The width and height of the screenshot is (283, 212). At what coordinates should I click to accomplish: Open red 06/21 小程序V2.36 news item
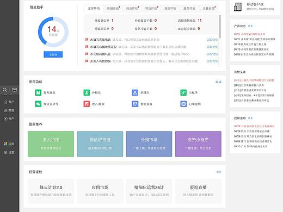click(x=249, y=34)
